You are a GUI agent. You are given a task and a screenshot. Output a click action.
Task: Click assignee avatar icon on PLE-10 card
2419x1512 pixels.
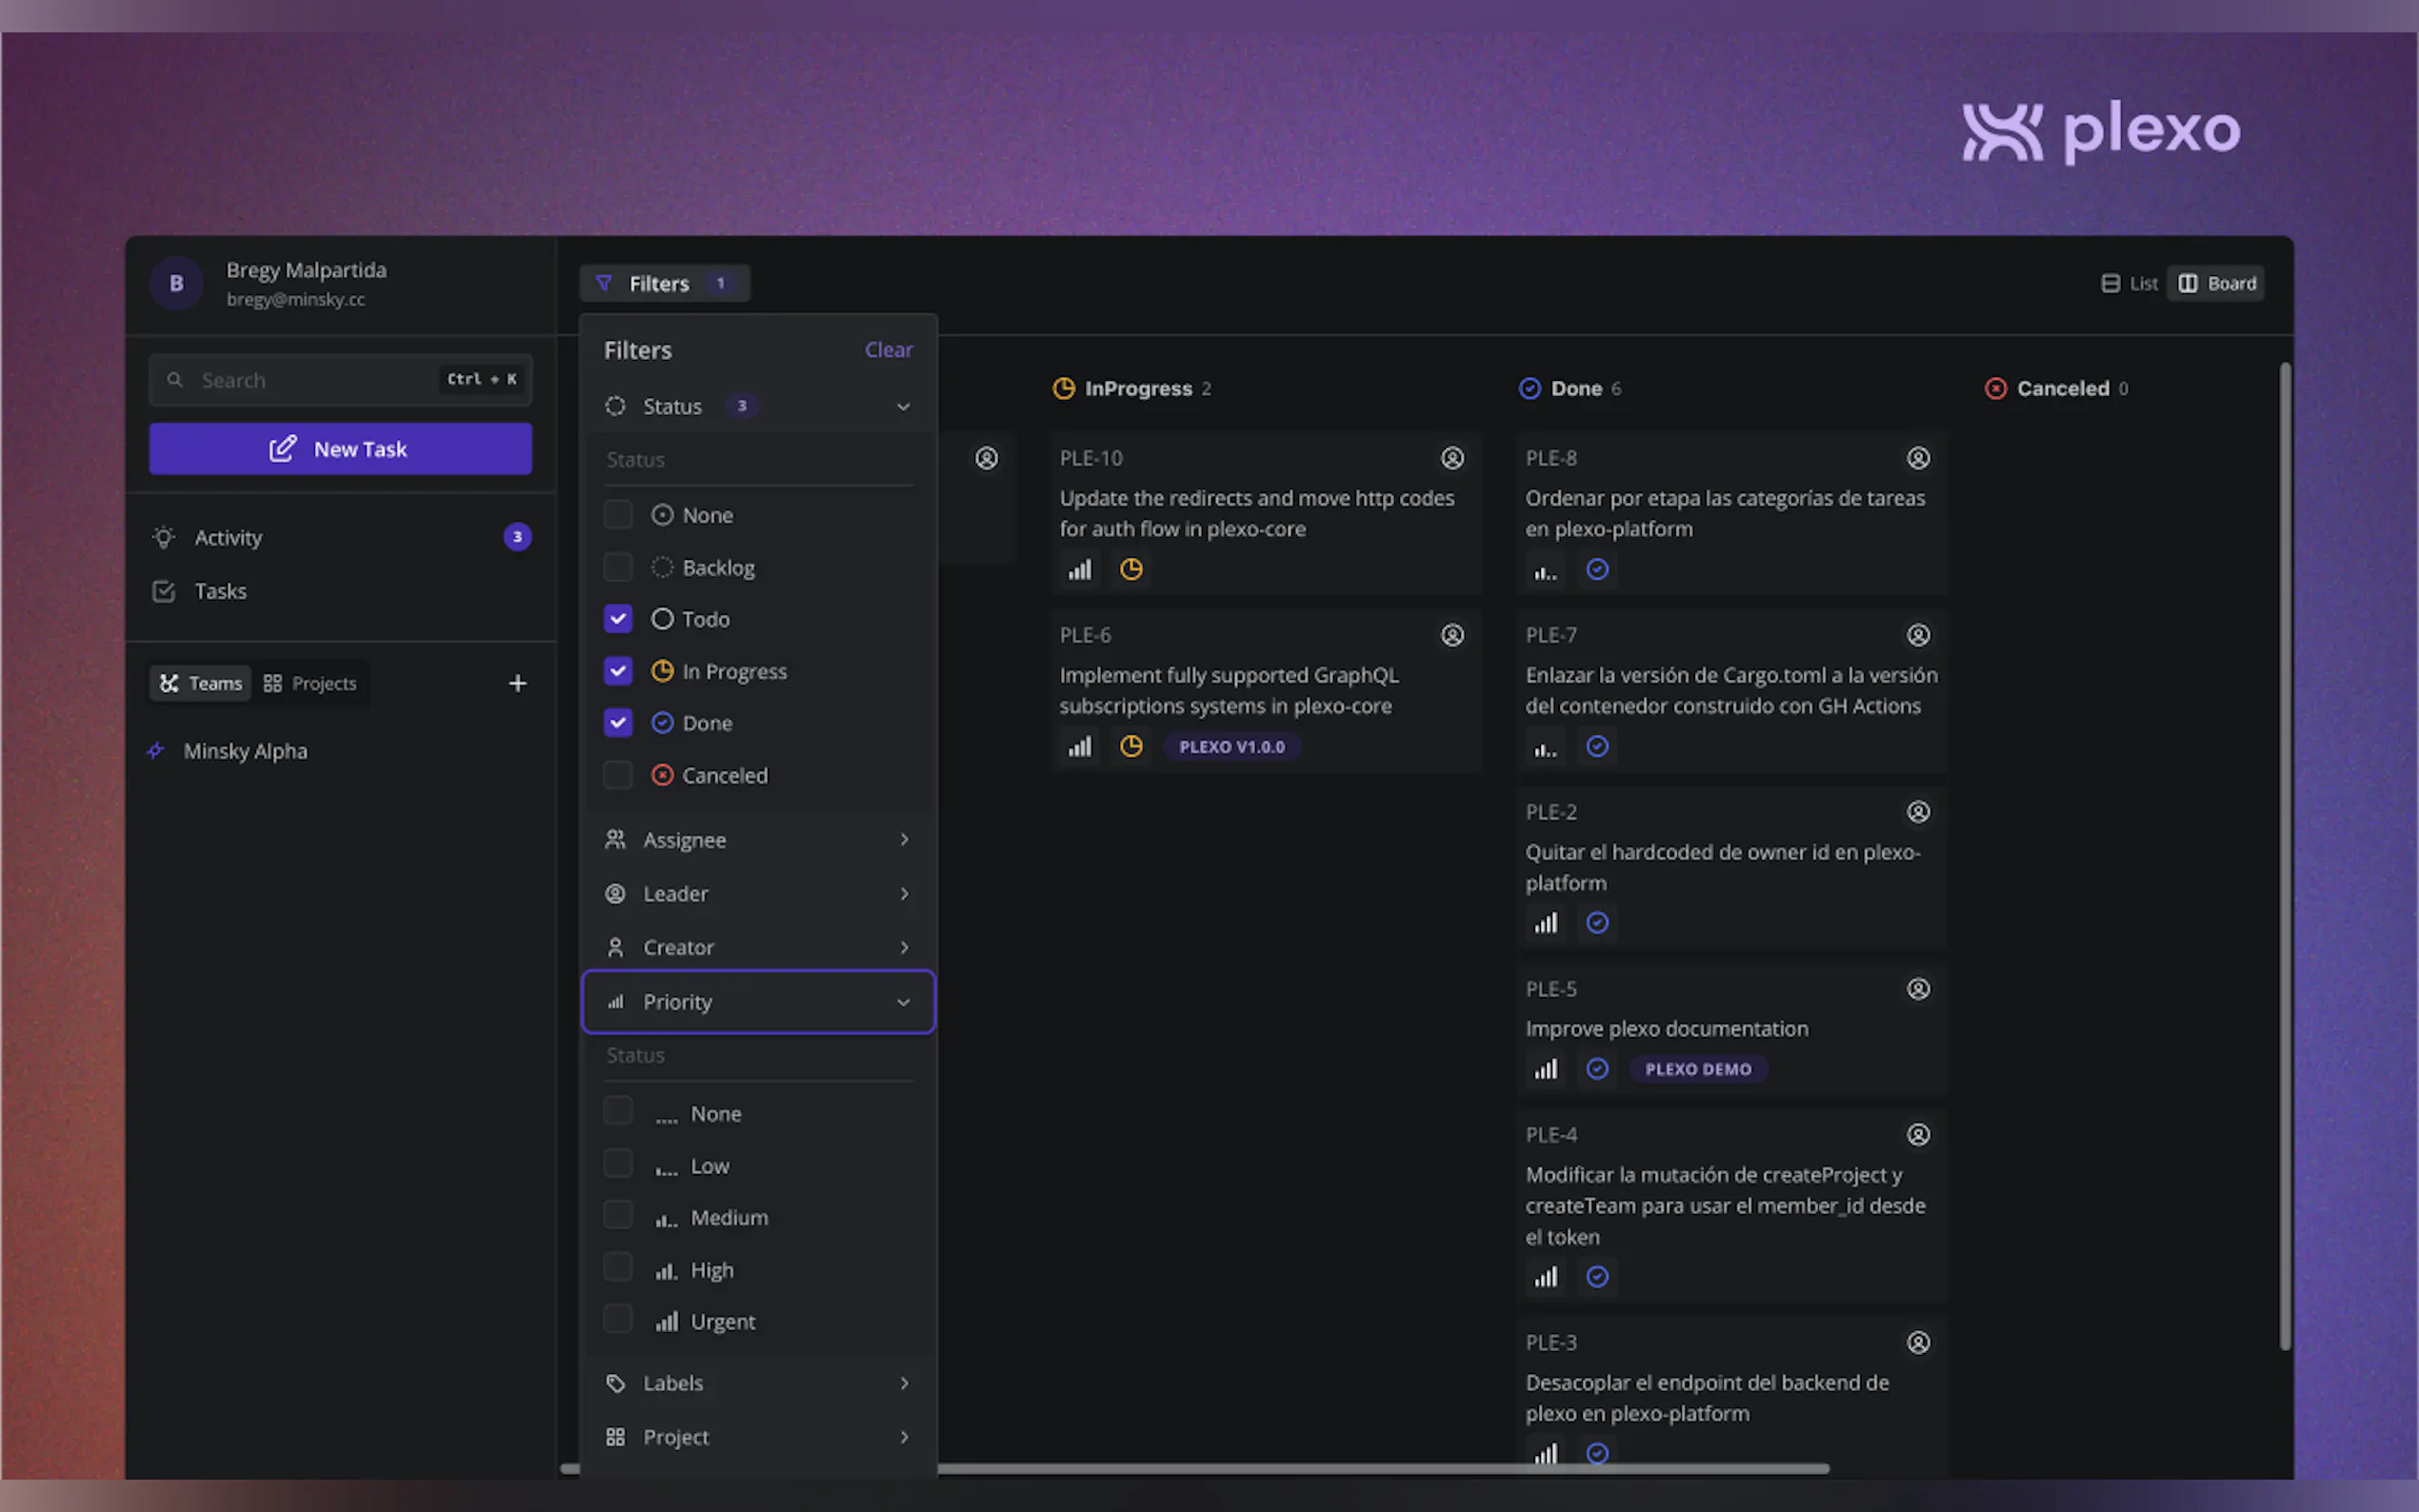point(1451,458)
